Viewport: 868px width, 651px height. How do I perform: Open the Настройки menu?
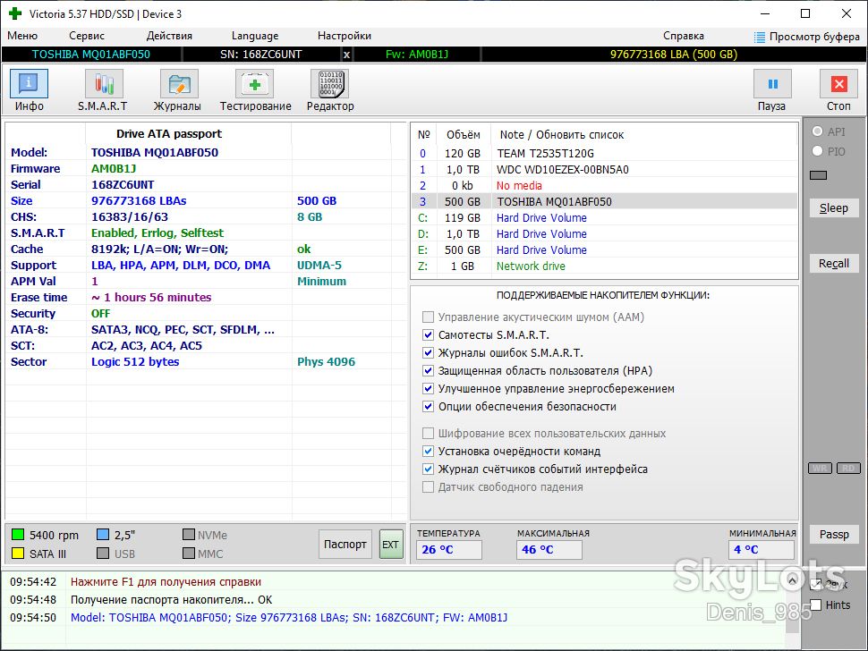(345, 36)
